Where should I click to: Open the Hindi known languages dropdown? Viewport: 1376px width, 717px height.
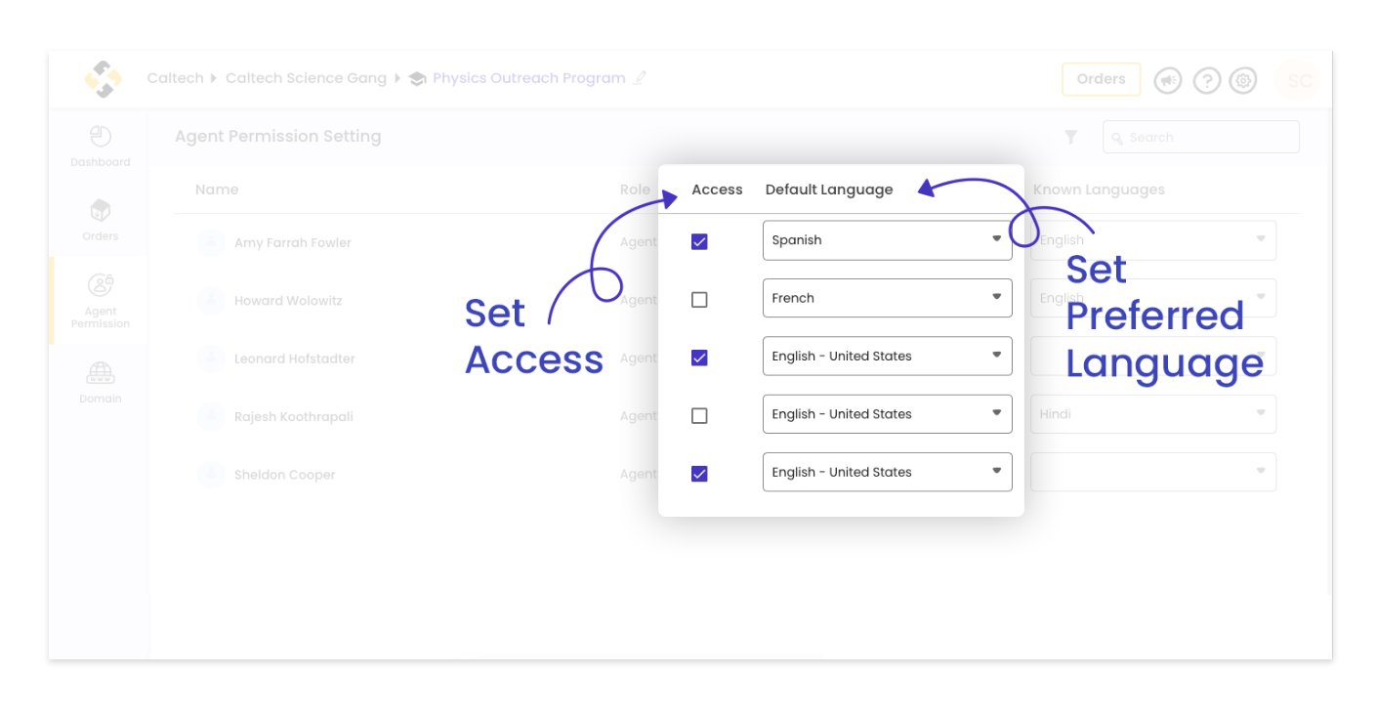coord(1153,414)
